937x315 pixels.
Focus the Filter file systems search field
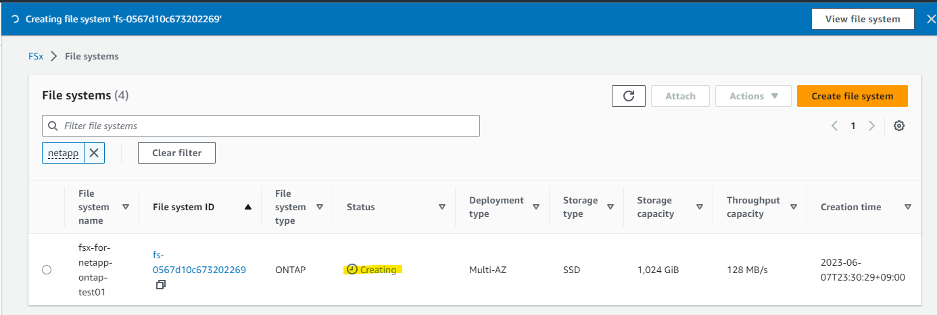[270, 126]
